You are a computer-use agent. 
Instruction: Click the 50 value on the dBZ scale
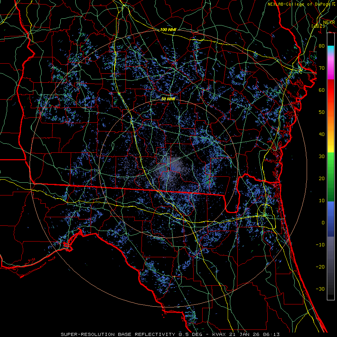(x=322, y=112)
